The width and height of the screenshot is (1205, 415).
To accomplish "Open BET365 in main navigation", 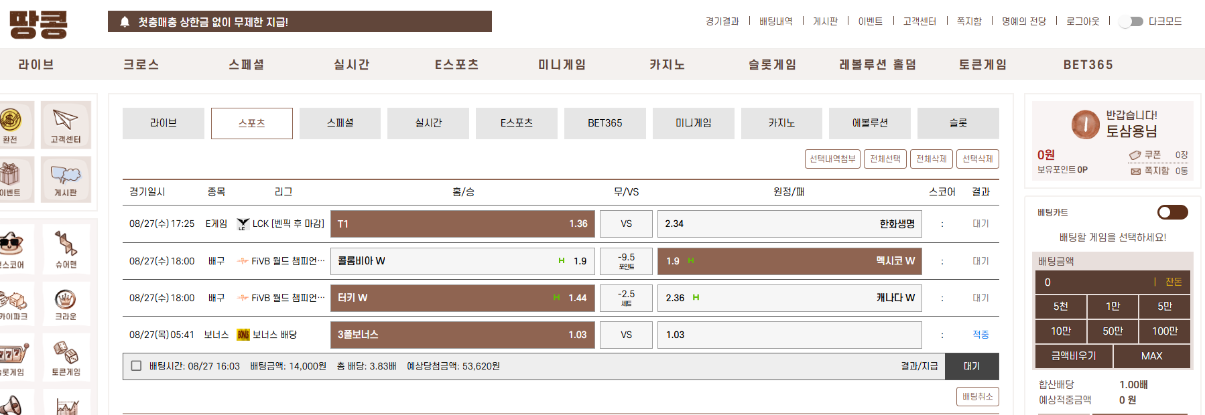I will pyautogui.click(x=1088, y=64).
